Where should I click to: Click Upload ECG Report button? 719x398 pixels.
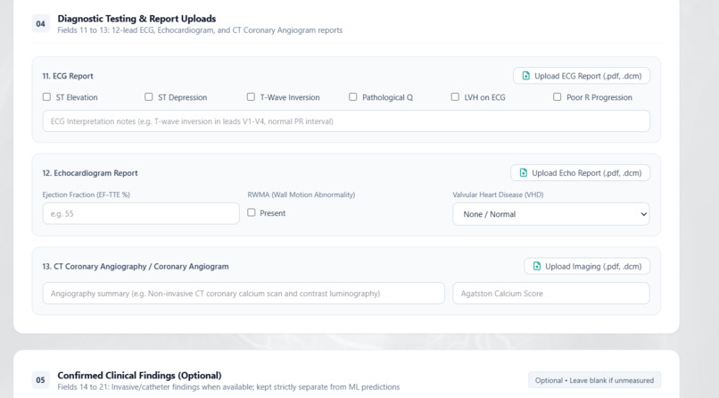point(582,76)
